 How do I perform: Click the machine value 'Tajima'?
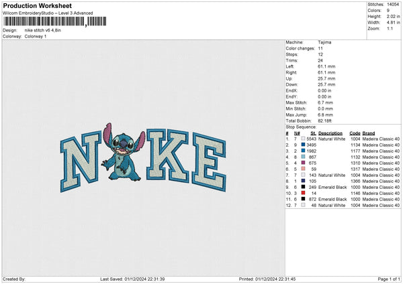[324, 42]
